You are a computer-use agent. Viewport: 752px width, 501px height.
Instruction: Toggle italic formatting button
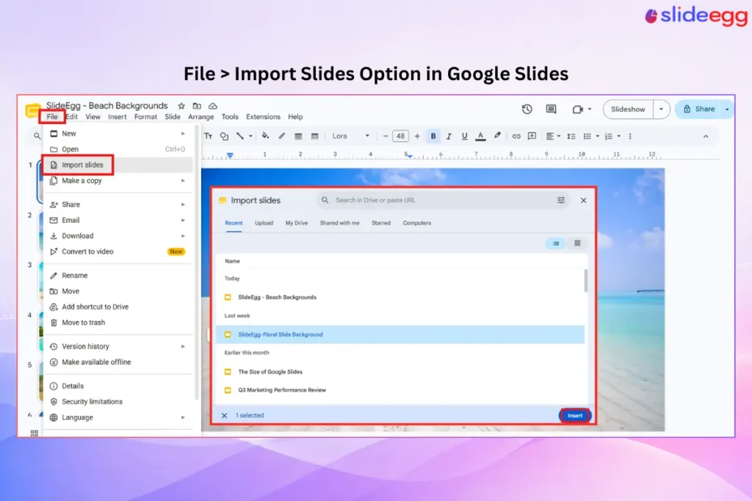click(x=449, y=136)
